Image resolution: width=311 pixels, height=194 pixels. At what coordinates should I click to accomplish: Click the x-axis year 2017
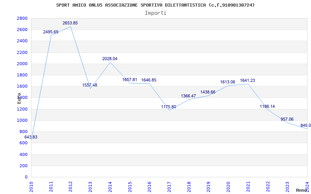coord(169,187)
